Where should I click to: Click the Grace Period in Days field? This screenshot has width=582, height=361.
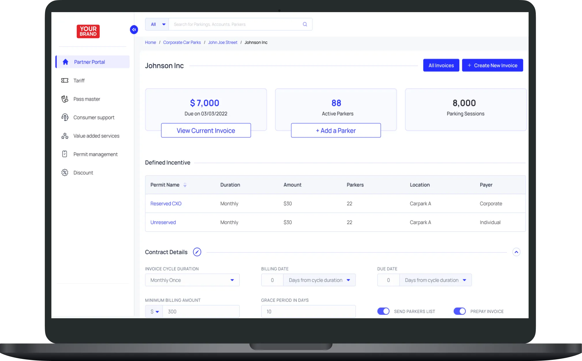tap(308, 311)
